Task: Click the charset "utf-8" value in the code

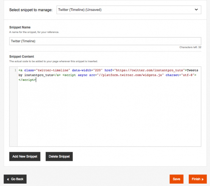Action: coord(188,75)
